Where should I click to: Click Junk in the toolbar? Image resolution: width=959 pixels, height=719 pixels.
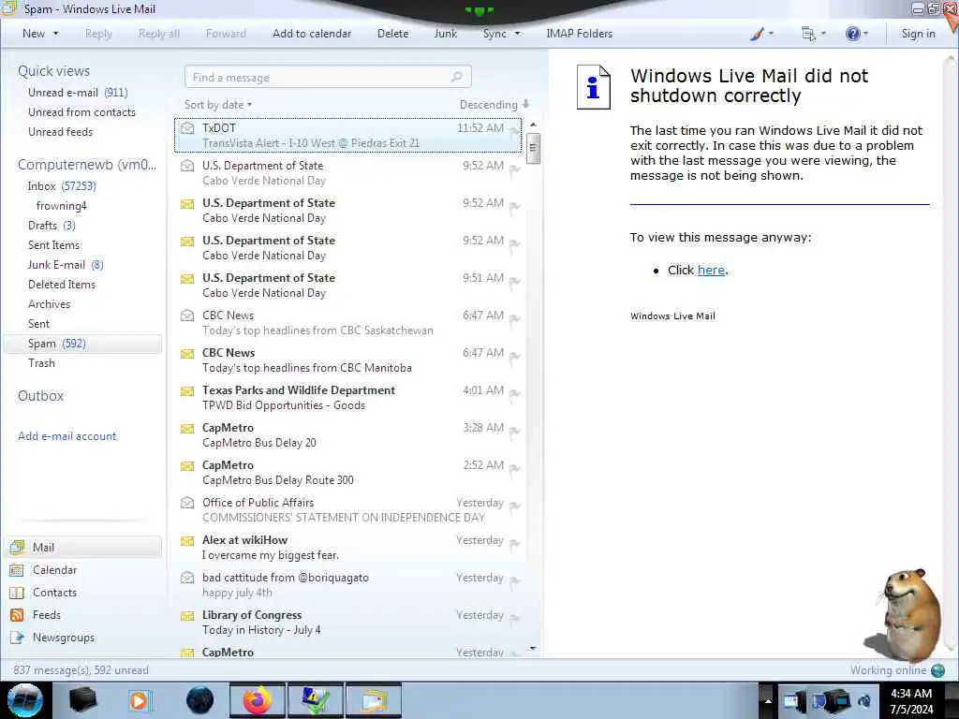445,34
